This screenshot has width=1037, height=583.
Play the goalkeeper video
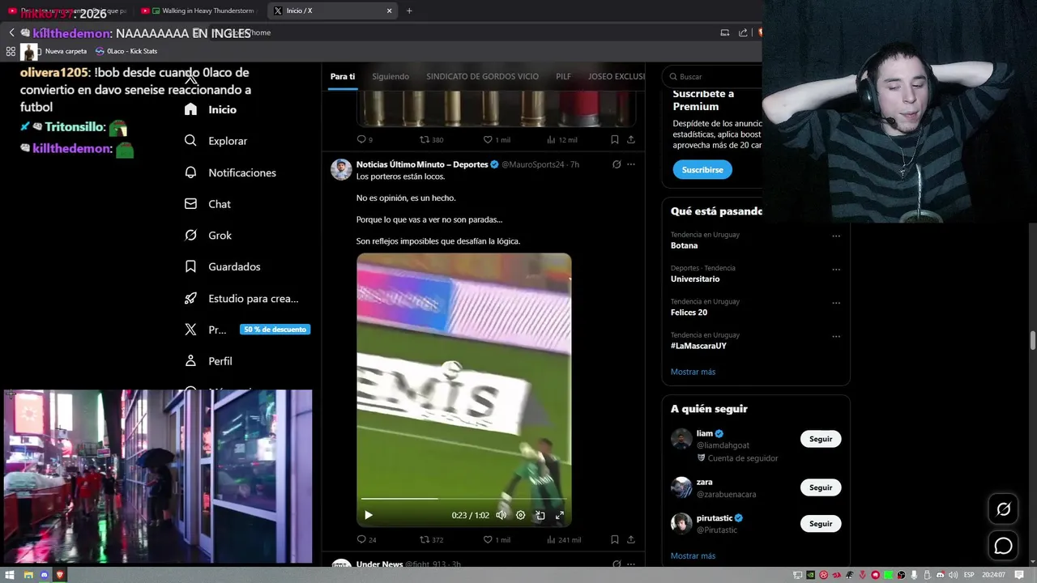(369, 515)
